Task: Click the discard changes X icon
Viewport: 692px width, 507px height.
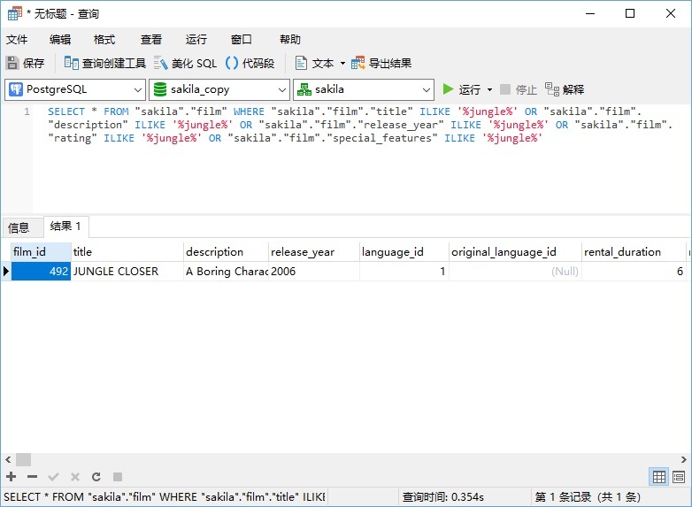Action: [75, 477]
